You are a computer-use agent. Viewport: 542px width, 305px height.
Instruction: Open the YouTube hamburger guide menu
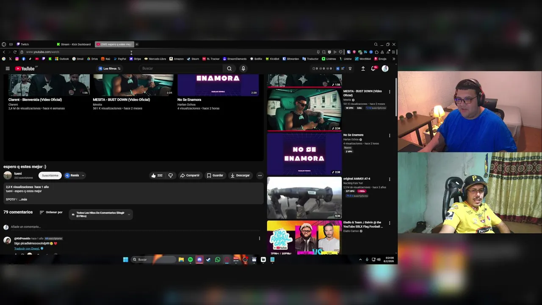point(7,69)
